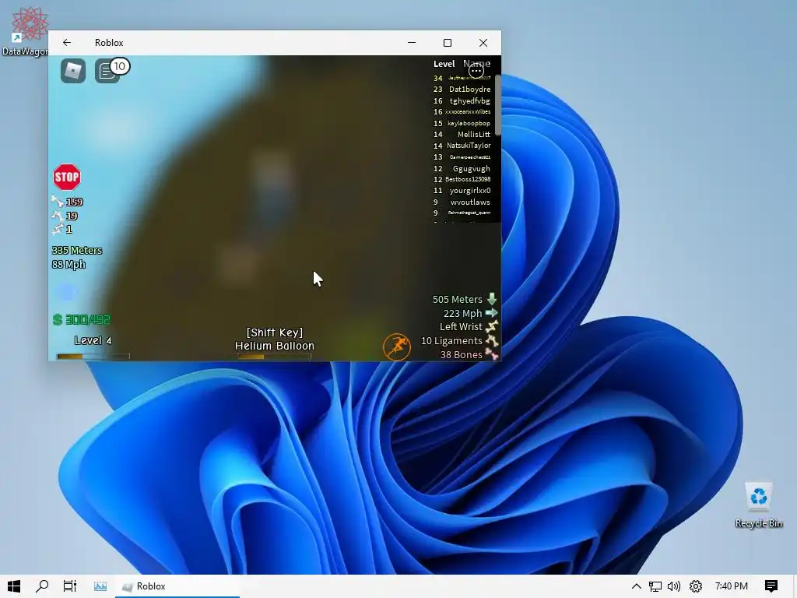Screen dimensions: 797x598
Task: Click the 88 Mph speed readout
Action: coord(68,265)
